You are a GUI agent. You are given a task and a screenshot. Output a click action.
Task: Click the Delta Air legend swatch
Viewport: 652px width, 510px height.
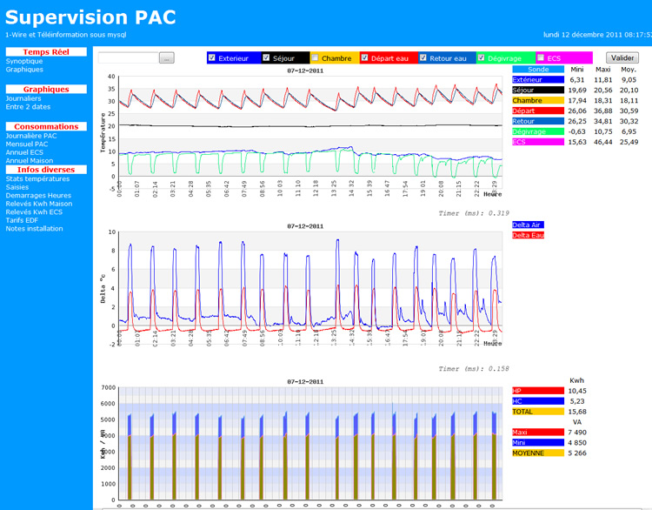click(x=529, y=225)
